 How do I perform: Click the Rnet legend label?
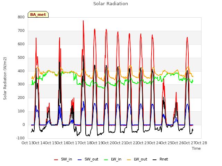pos(164,159)
